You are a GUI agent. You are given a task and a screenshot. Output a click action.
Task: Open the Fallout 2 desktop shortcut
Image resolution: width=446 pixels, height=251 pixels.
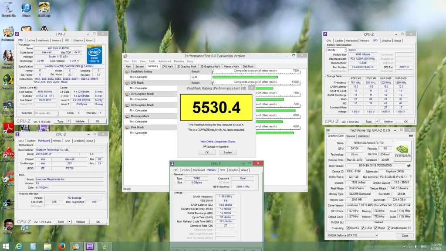click(9, 227)
